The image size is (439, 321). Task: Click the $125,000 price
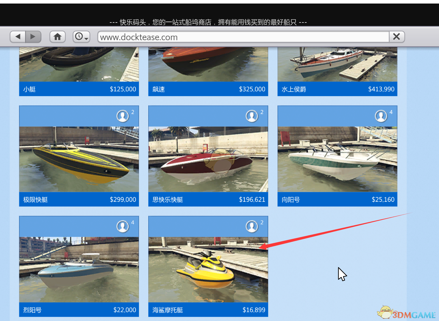click(123, 89)
